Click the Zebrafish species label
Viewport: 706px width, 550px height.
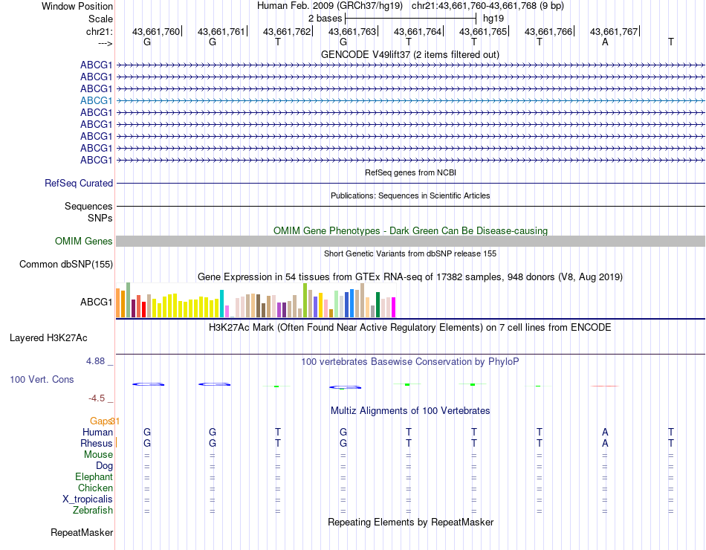click(x=93, y=511)
